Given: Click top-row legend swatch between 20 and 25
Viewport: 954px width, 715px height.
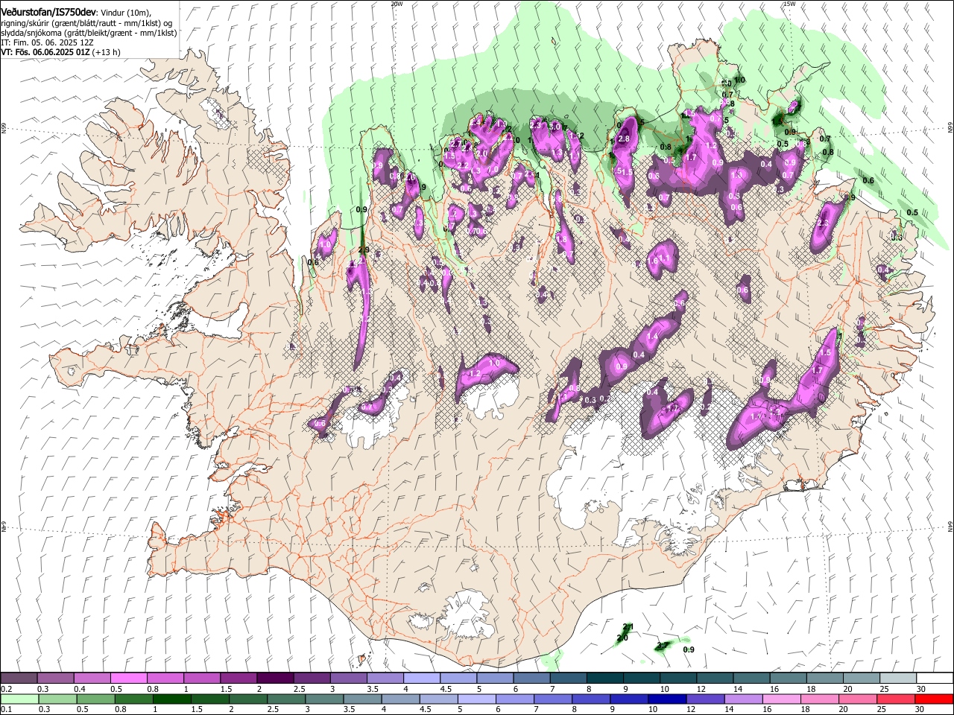Looking at the screenshot, I should coord(860,679).
